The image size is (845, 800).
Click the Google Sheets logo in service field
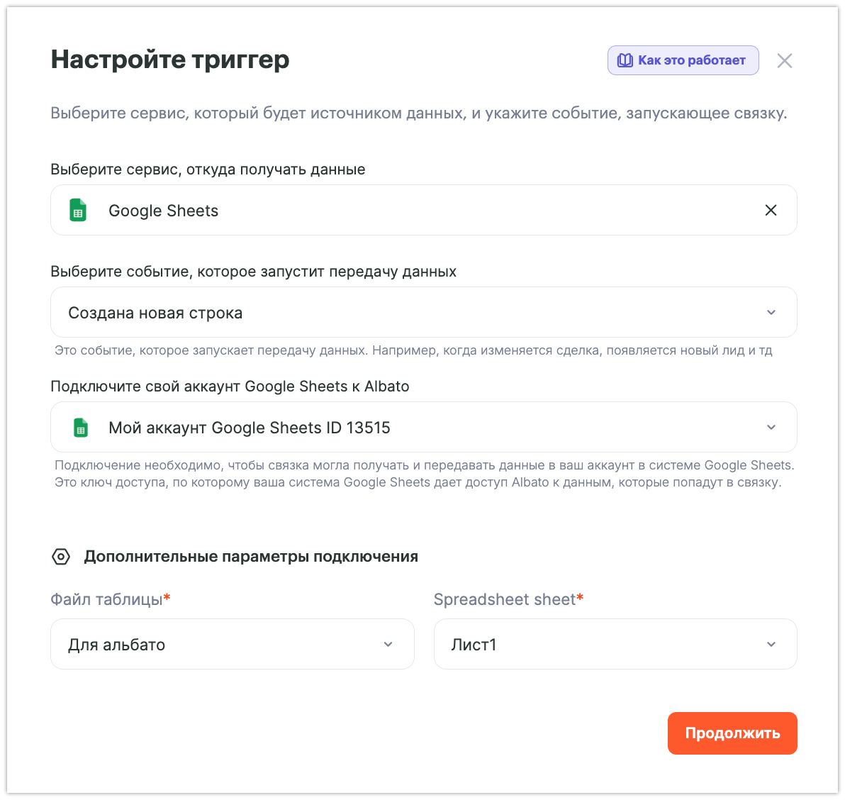[x=78, y=211]
